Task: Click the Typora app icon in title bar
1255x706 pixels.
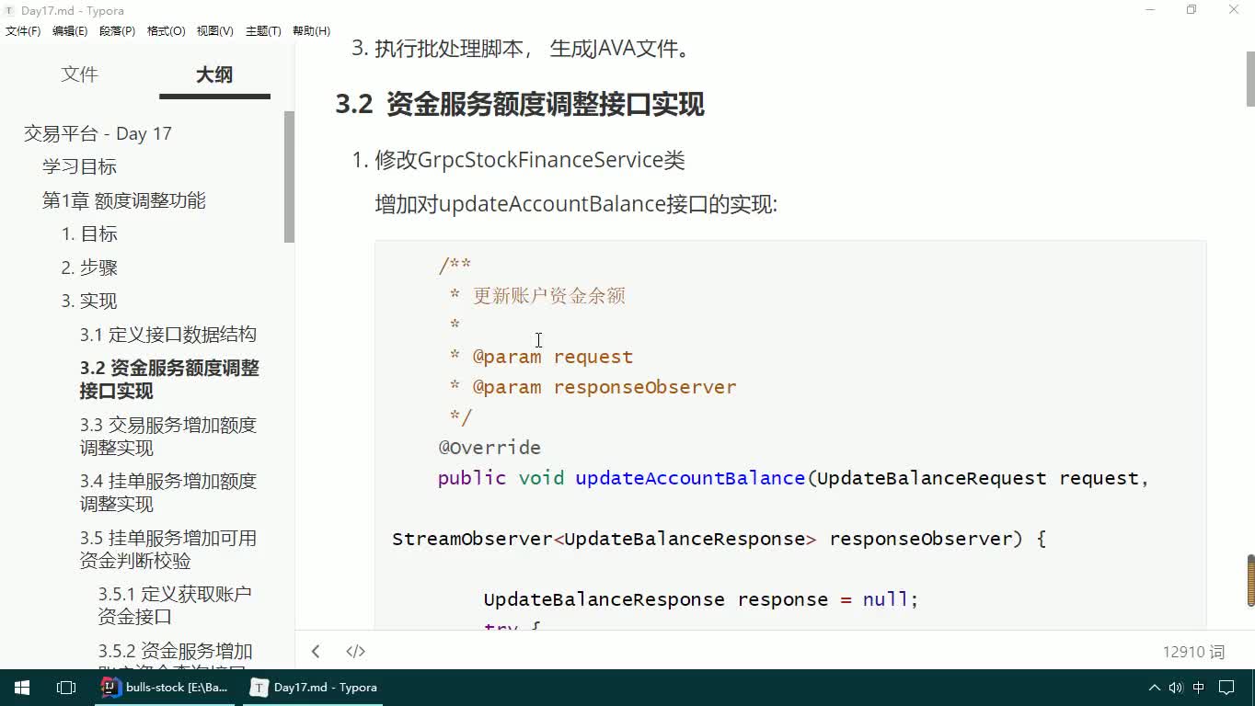Action: pos(9,11)
